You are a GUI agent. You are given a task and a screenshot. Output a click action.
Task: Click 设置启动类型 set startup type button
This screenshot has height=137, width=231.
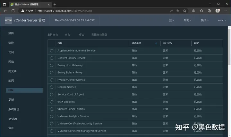click(x=99, y=34)
